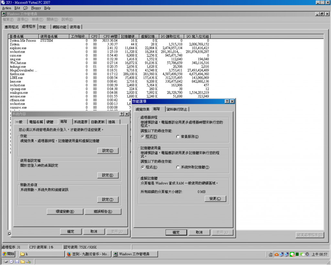The height and width of the screenshot is (265, 331).
Task: Click the Virtual PC title bar icon
Action: [x=3, y=3]
